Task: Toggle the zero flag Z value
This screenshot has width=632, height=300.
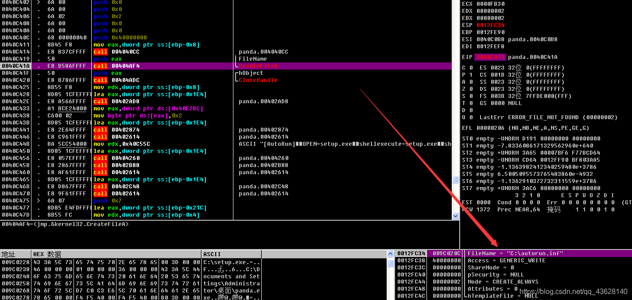Action: click(x=470, y=89)
